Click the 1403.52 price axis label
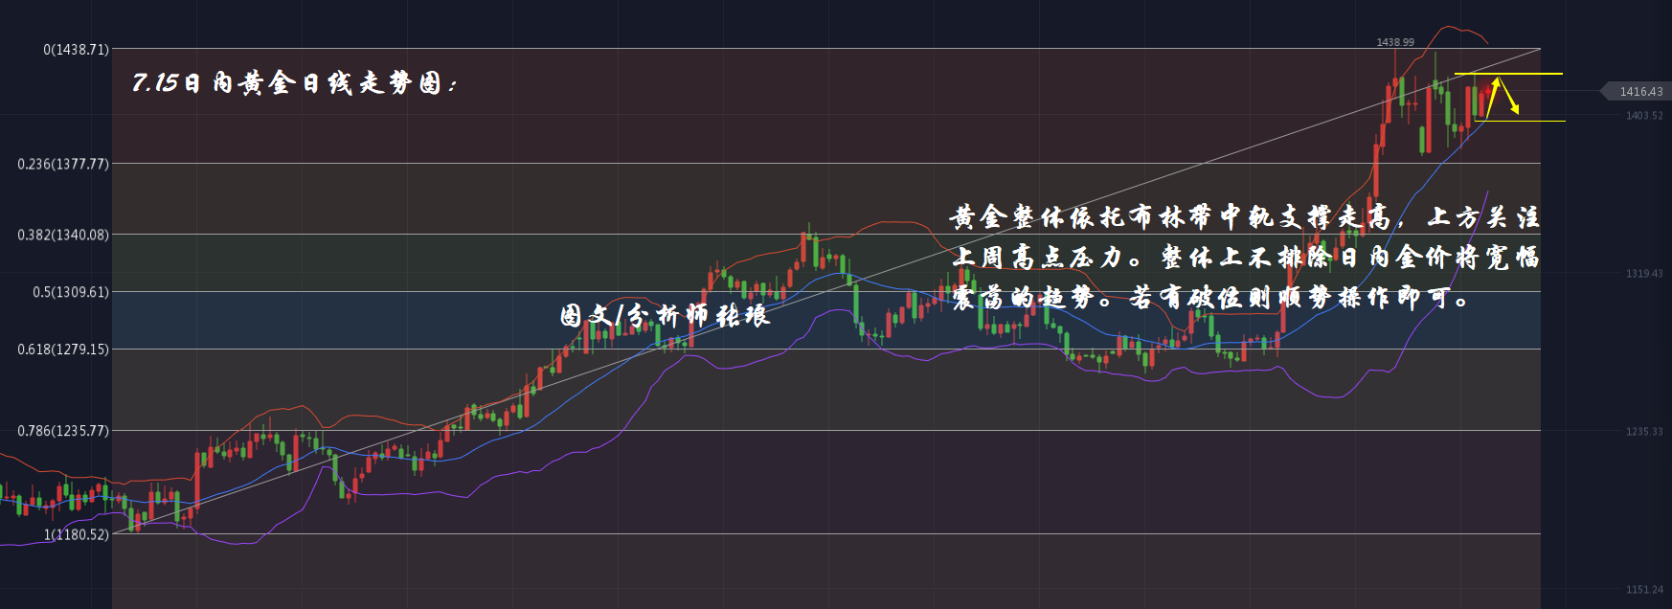 (x=1644, y=116)
